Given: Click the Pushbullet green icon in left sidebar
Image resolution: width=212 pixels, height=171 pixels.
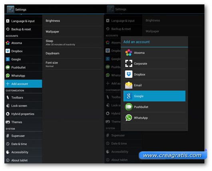Looking at the screenshot, I should pos(8,67).
